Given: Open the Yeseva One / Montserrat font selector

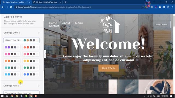Looking at the screenshot, I should (x=21, y=93).
